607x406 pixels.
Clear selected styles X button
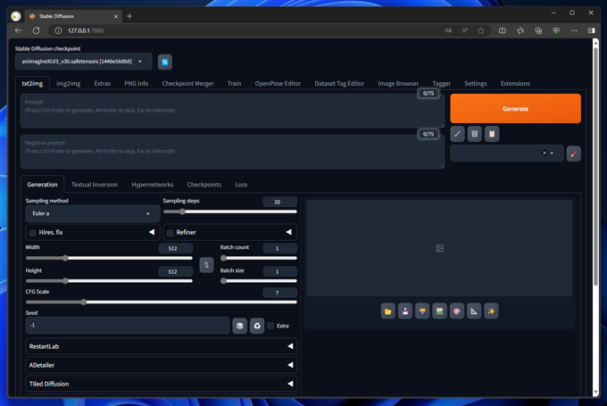(545, 153)
